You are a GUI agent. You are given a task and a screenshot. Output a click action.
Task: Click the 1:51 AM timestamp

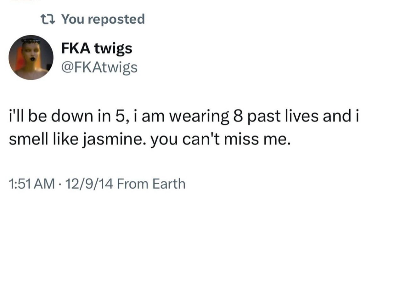pos(32,184)
